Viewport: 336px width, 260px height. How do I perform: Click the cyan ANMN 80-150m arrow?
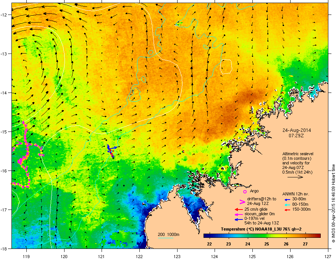pyautogui.click(x=288, y=205)
